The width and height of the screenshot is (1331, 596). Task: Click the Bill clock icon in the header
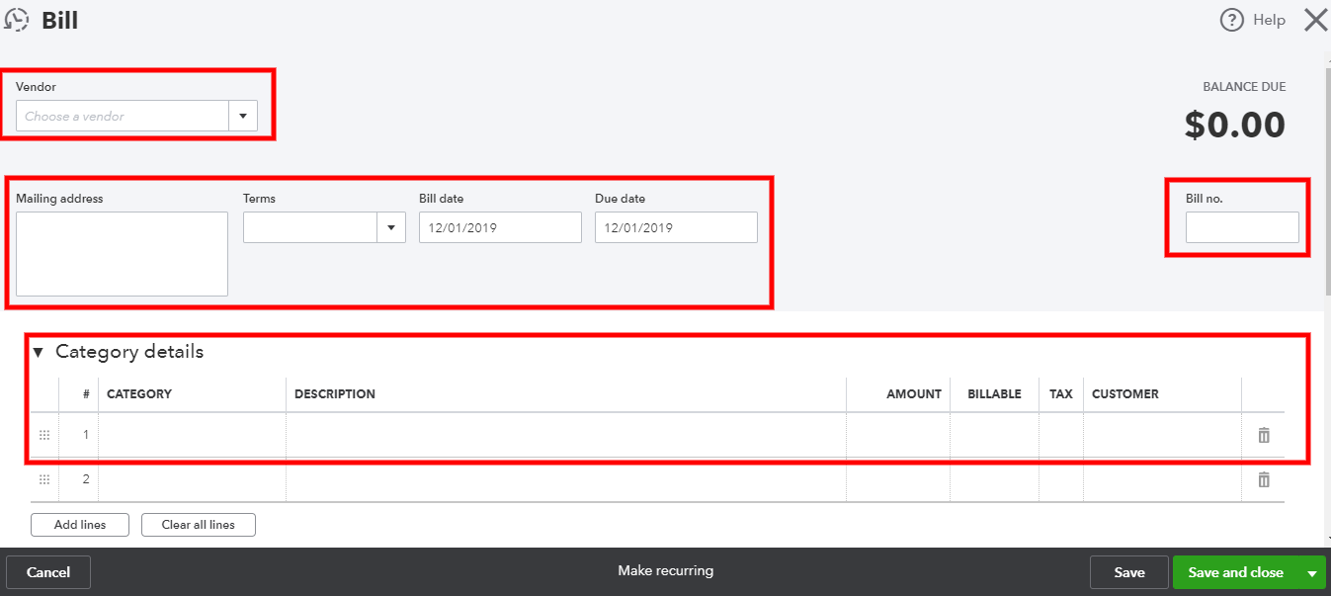(17, 20)
